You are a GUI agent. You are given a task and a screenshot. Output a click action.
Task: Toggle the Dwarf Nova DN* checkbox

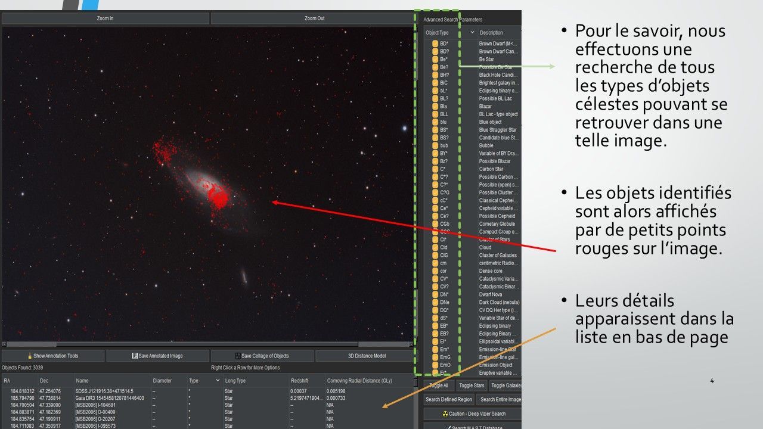click(435, 294)
